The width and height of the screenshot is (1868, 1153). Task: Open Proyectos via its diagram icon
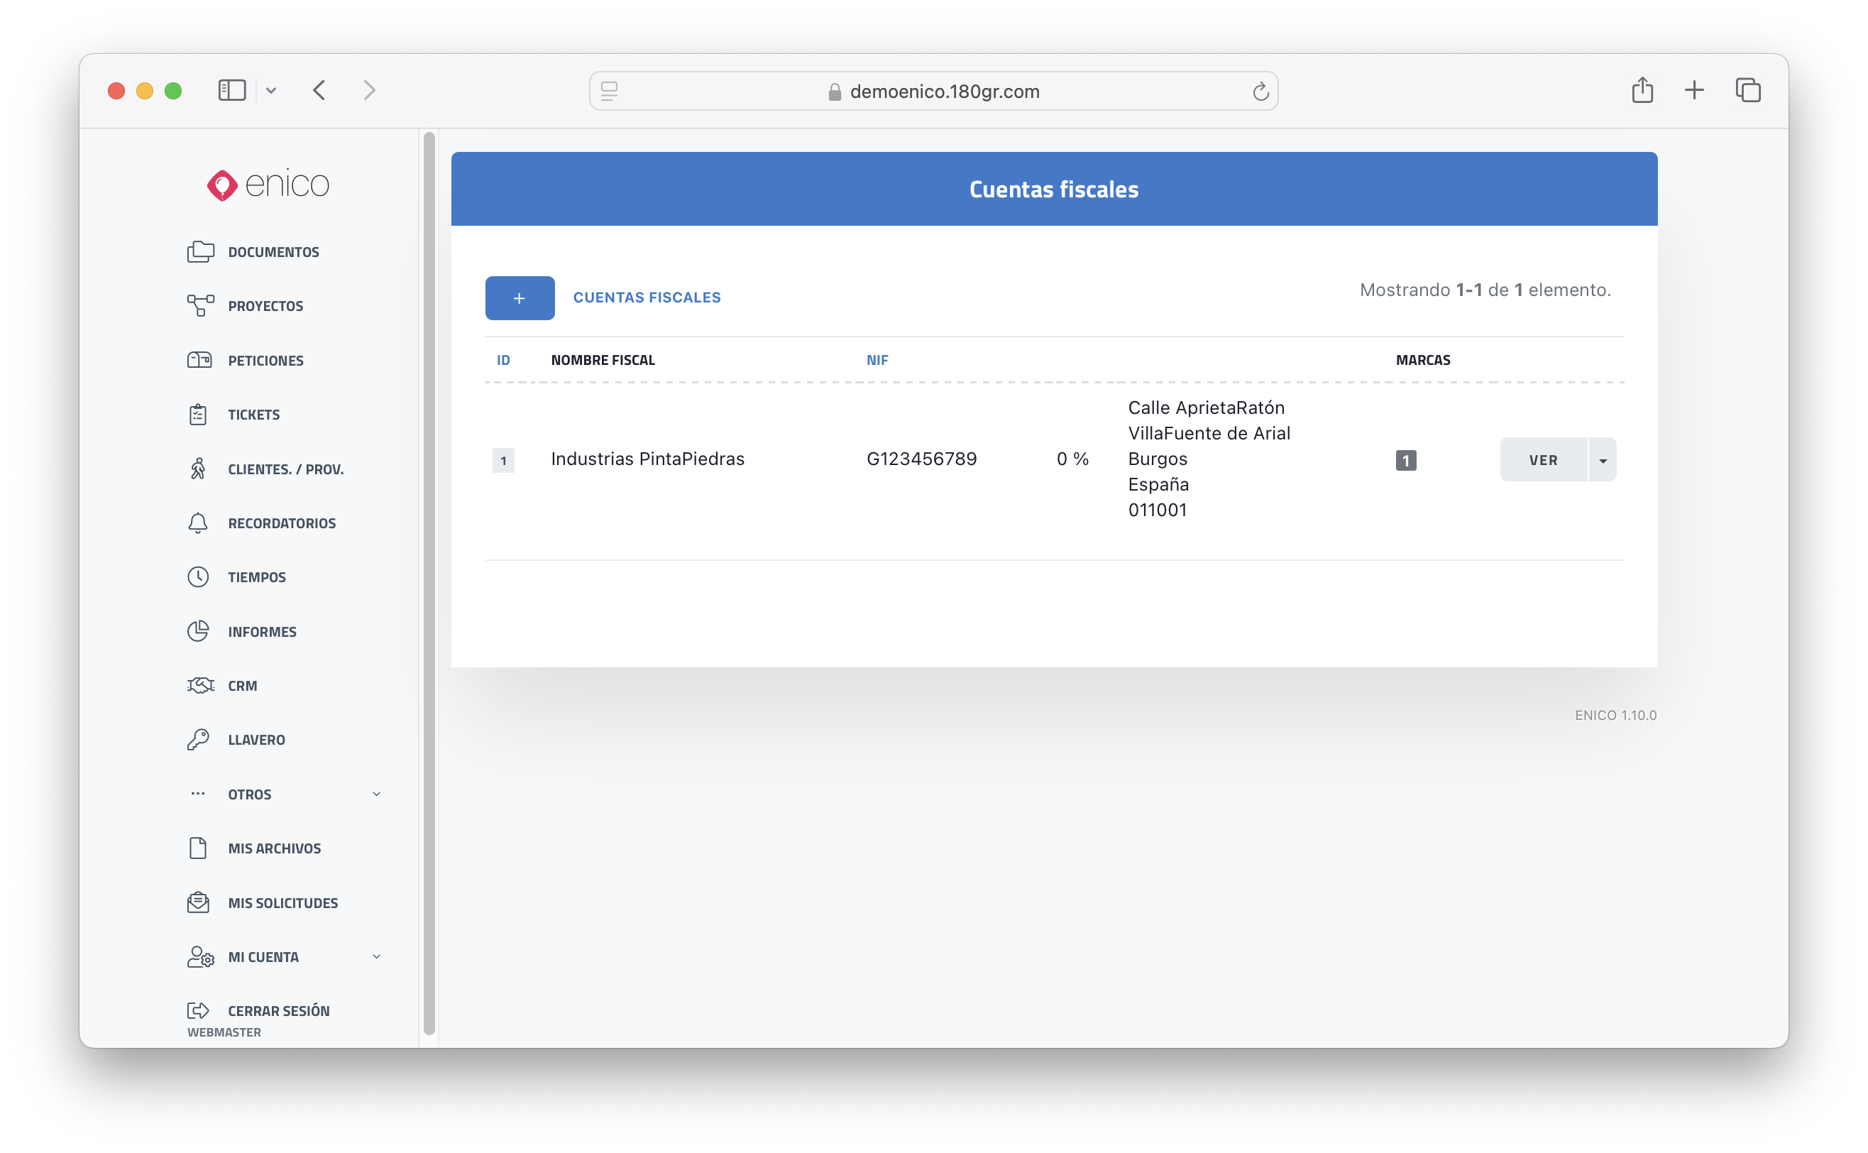click(199, 306)
